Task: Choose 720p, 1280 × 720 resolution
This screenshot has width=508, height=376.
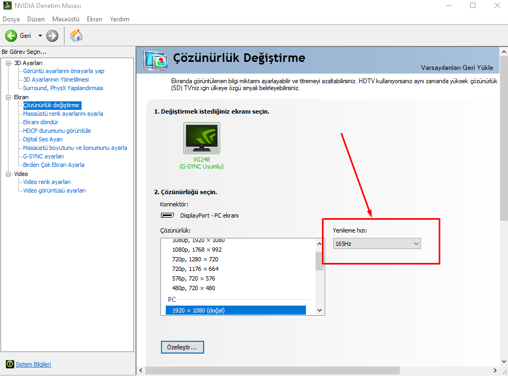Action: click(x=195, y=259)
